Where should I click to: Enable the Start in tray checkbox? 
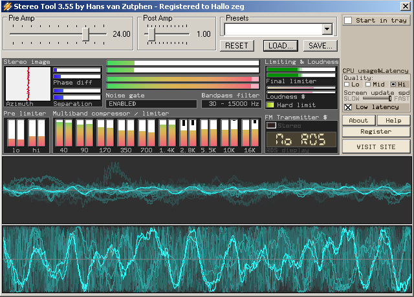coord(348,21)
